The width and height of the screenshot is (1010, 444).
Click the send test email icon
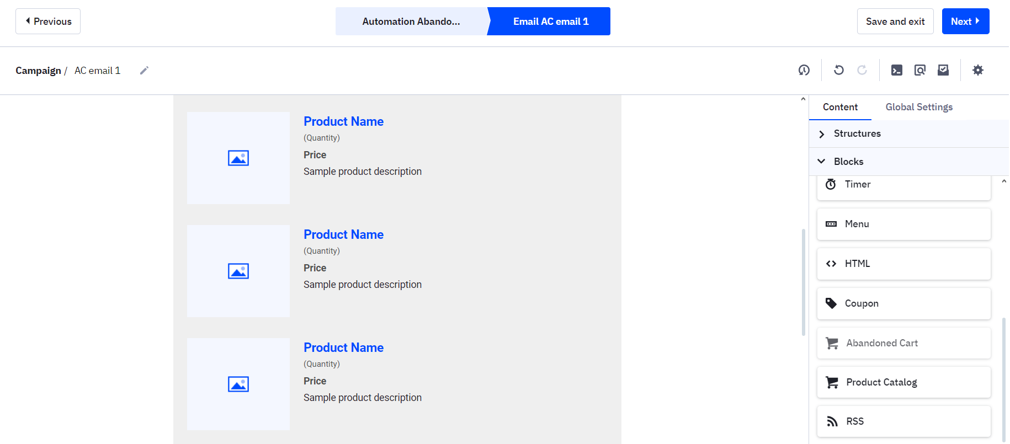[943, 70]
